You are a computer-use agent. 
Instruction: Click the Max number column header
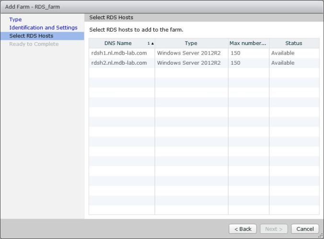click(247, 43)
